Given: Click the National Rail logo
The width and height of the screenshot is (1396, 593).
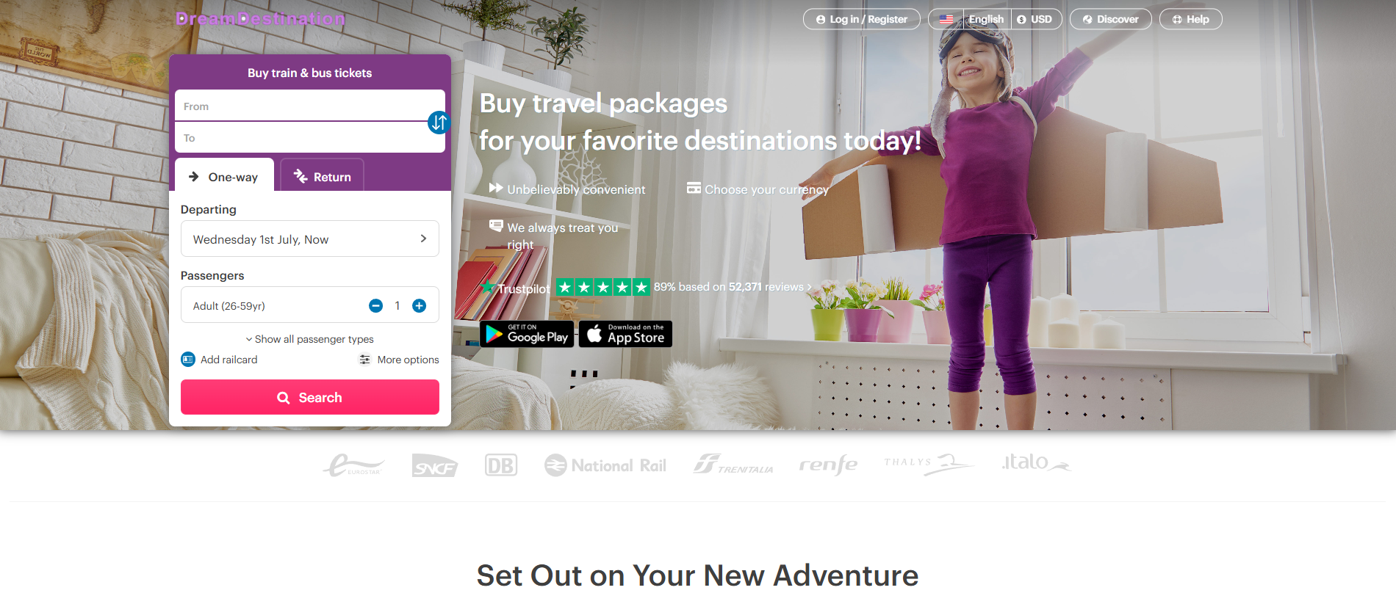Looking at the screenshot, I should point(605,465).
